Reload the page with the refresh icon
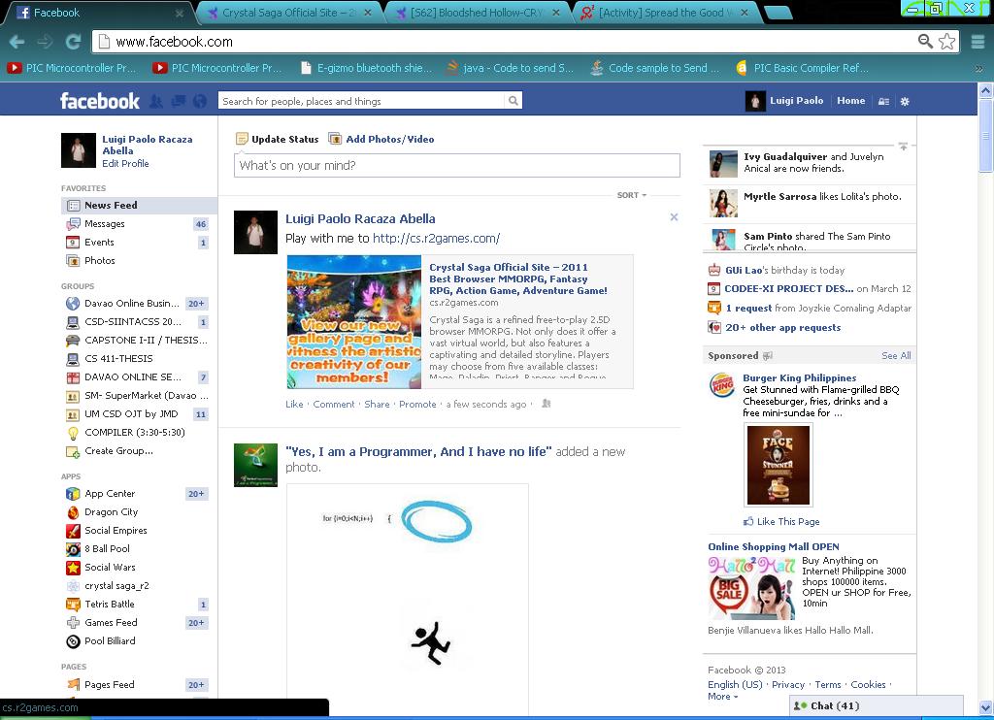Screen dimensions: 994x720 pyautogui.click(x=73, y=42)
